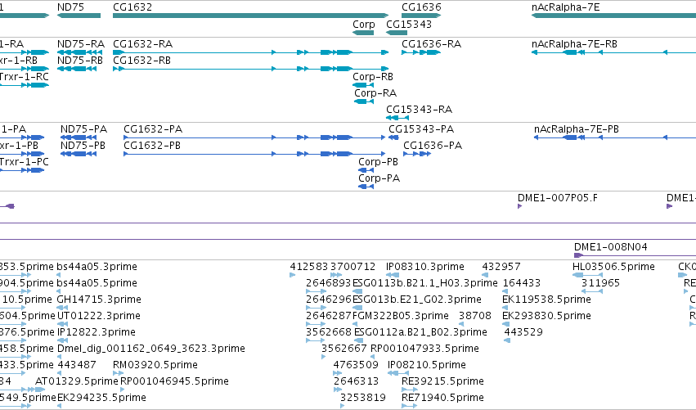This screenshot has height=410, width=696.
Task: Select the CG1636 gene label
Action: [x=421, y=7]
